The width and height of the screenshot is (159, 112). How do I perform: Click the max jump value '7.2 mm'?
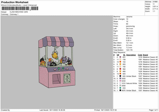[129, 48]
